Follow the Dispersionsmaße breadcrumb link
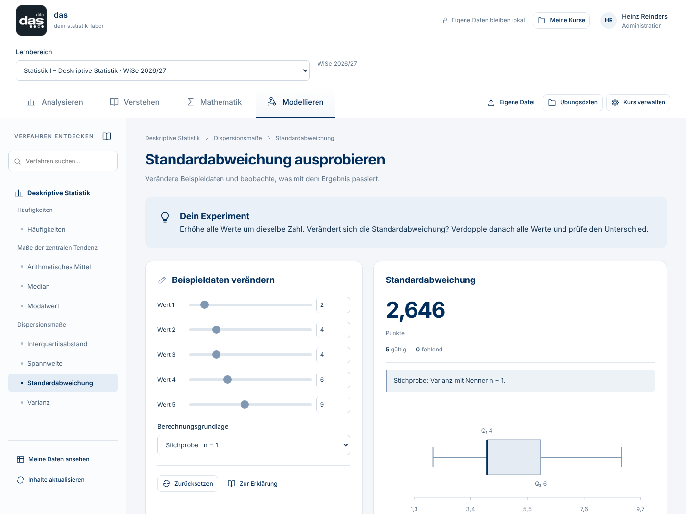Viewport: 686px width, 514px height. (238, 138)
